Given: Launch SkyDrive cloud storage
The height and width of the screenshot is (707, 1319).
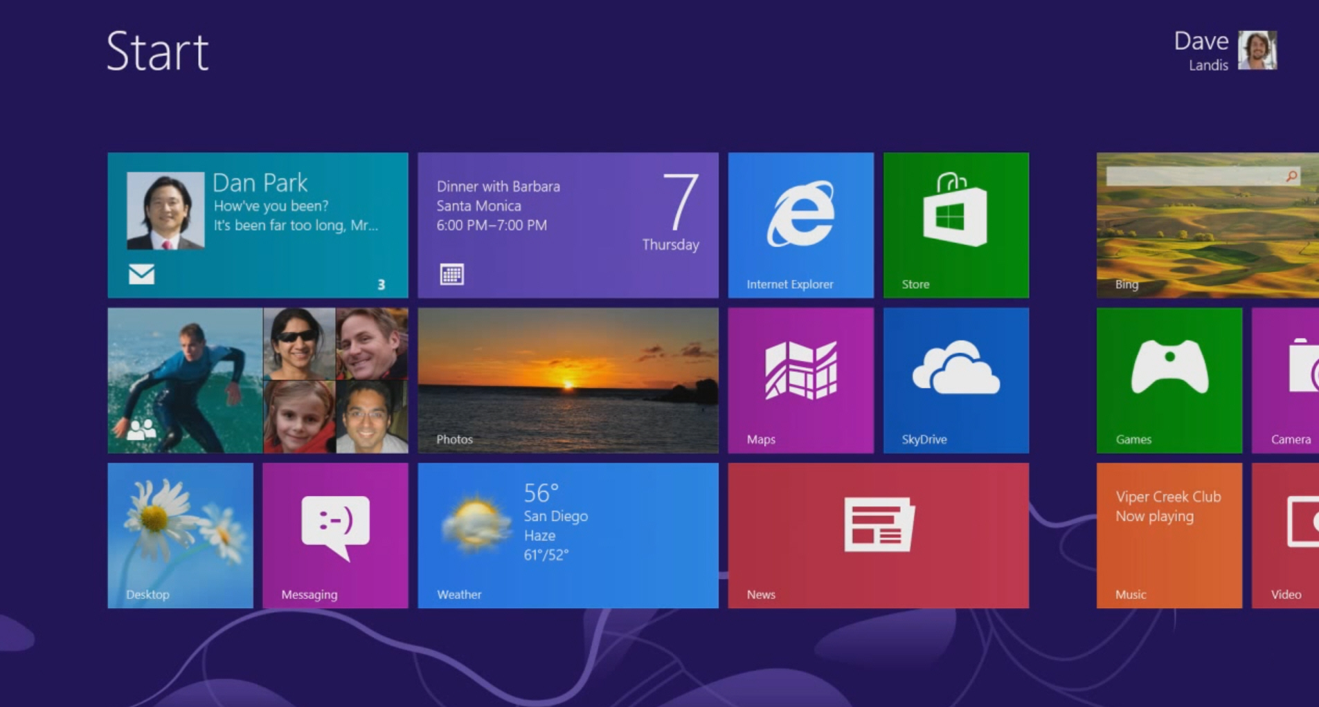Looking at the screenshot, I should coord(955,380).
